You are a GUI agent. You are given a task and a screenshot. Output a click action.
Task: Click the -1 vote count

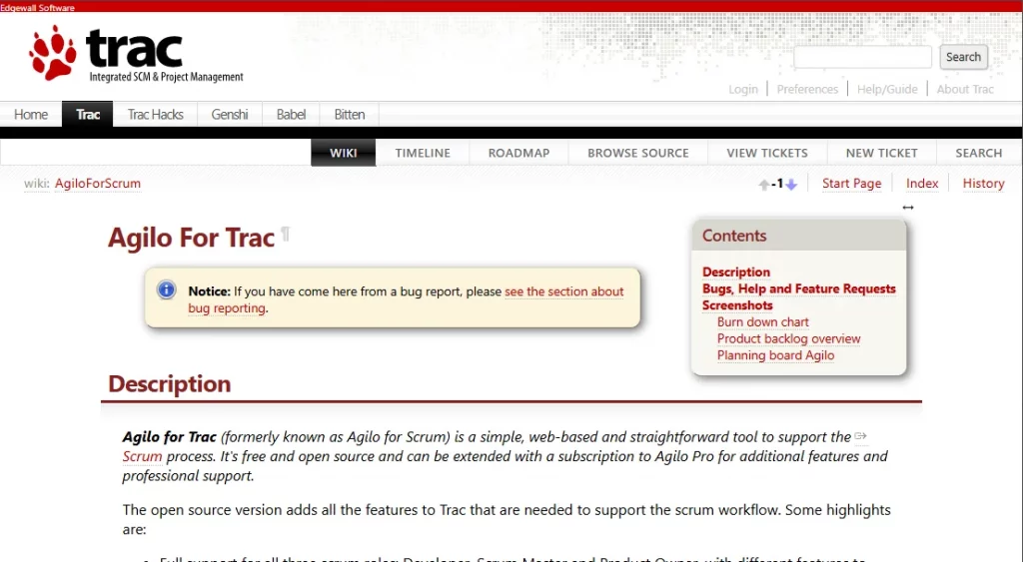[777, 184]
